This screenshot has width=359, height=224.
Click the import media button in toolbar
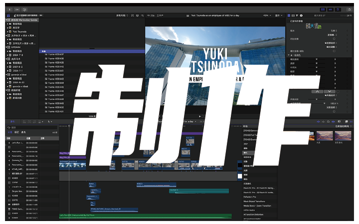[x=9, y=9]
